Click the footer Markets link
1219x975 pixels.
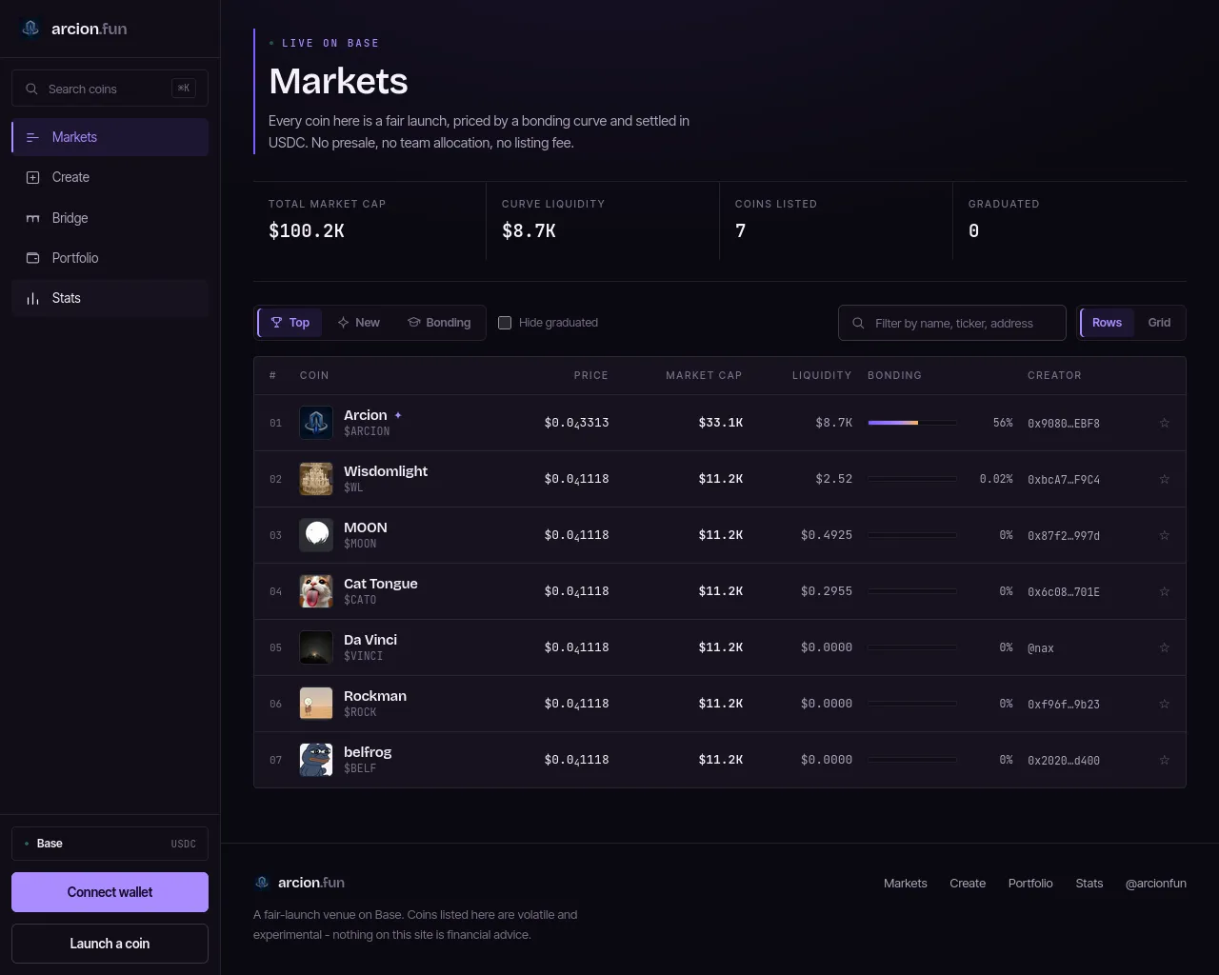(x=905, y=884)
